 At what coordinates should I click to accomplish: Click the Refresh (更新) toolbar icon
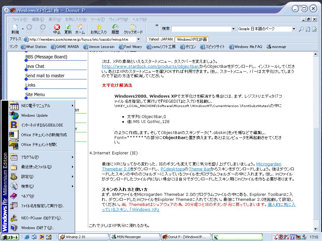coord(68,27)
